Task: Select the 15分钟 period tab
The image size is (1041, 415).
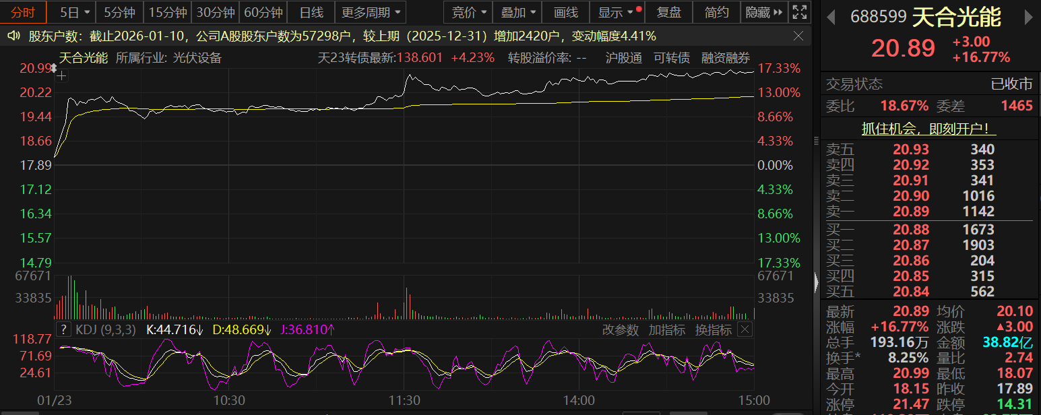Action: pyautogui.click(x=168, y=12)
